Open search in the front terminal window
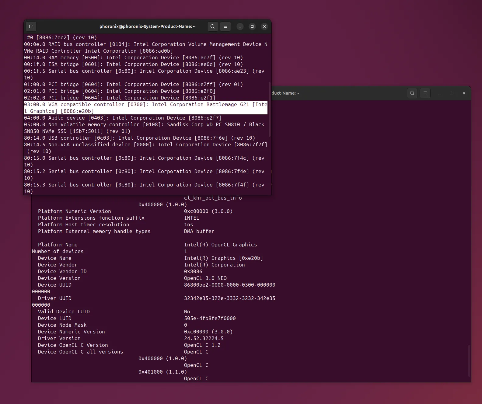The width and height of the screenshot is (482, 404). tap(213, 26)
